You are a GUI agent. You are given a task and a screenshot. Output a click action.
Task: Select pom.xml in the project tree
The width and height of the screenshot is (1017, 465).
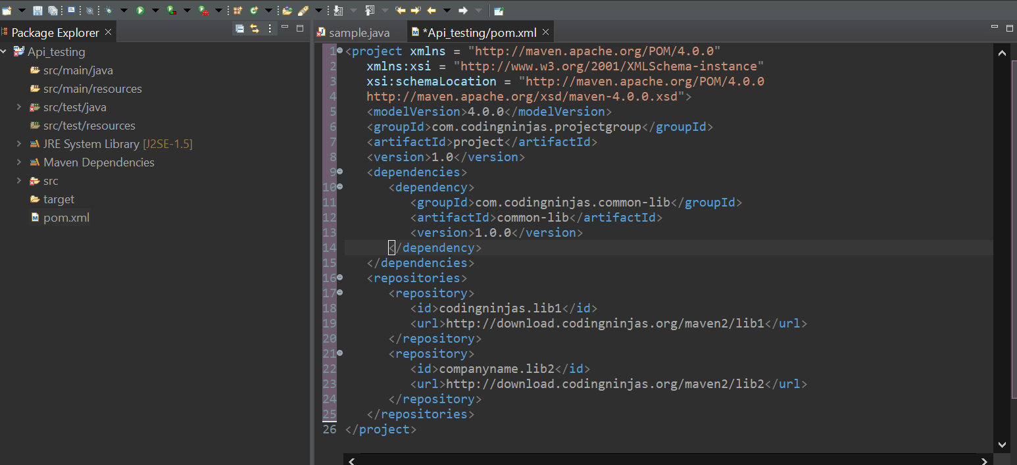66,217
